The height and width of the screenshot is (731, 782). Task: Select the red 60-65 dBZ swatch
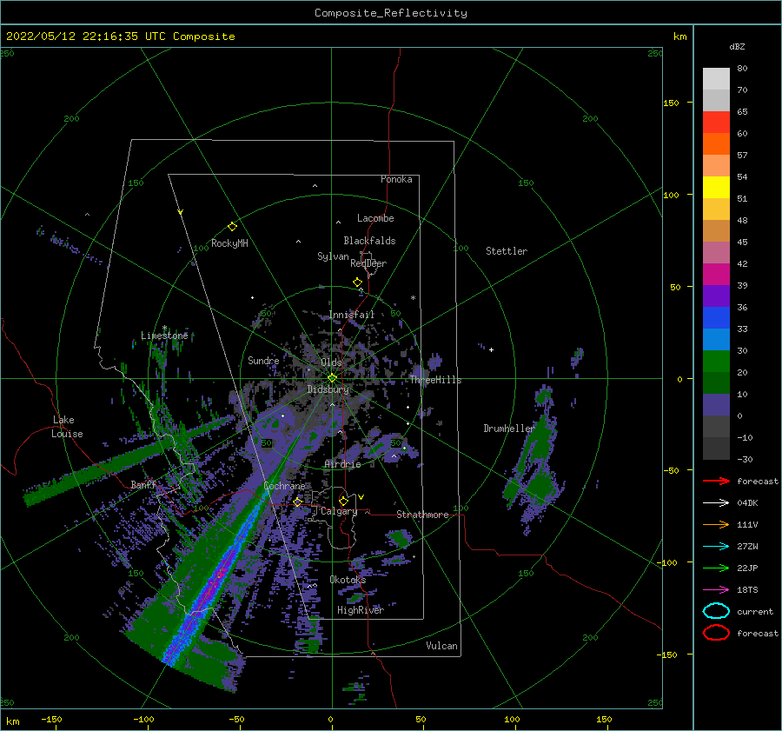coord(716,123)
